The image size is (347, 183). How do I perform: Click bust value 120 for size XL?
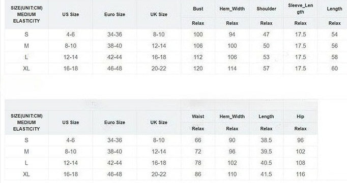tap(198, 68)
